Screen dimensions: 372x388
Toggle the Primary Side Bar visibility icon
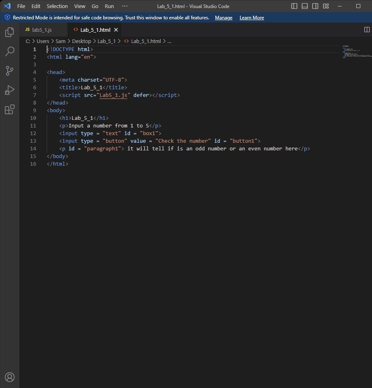click(x=294, y=6)
